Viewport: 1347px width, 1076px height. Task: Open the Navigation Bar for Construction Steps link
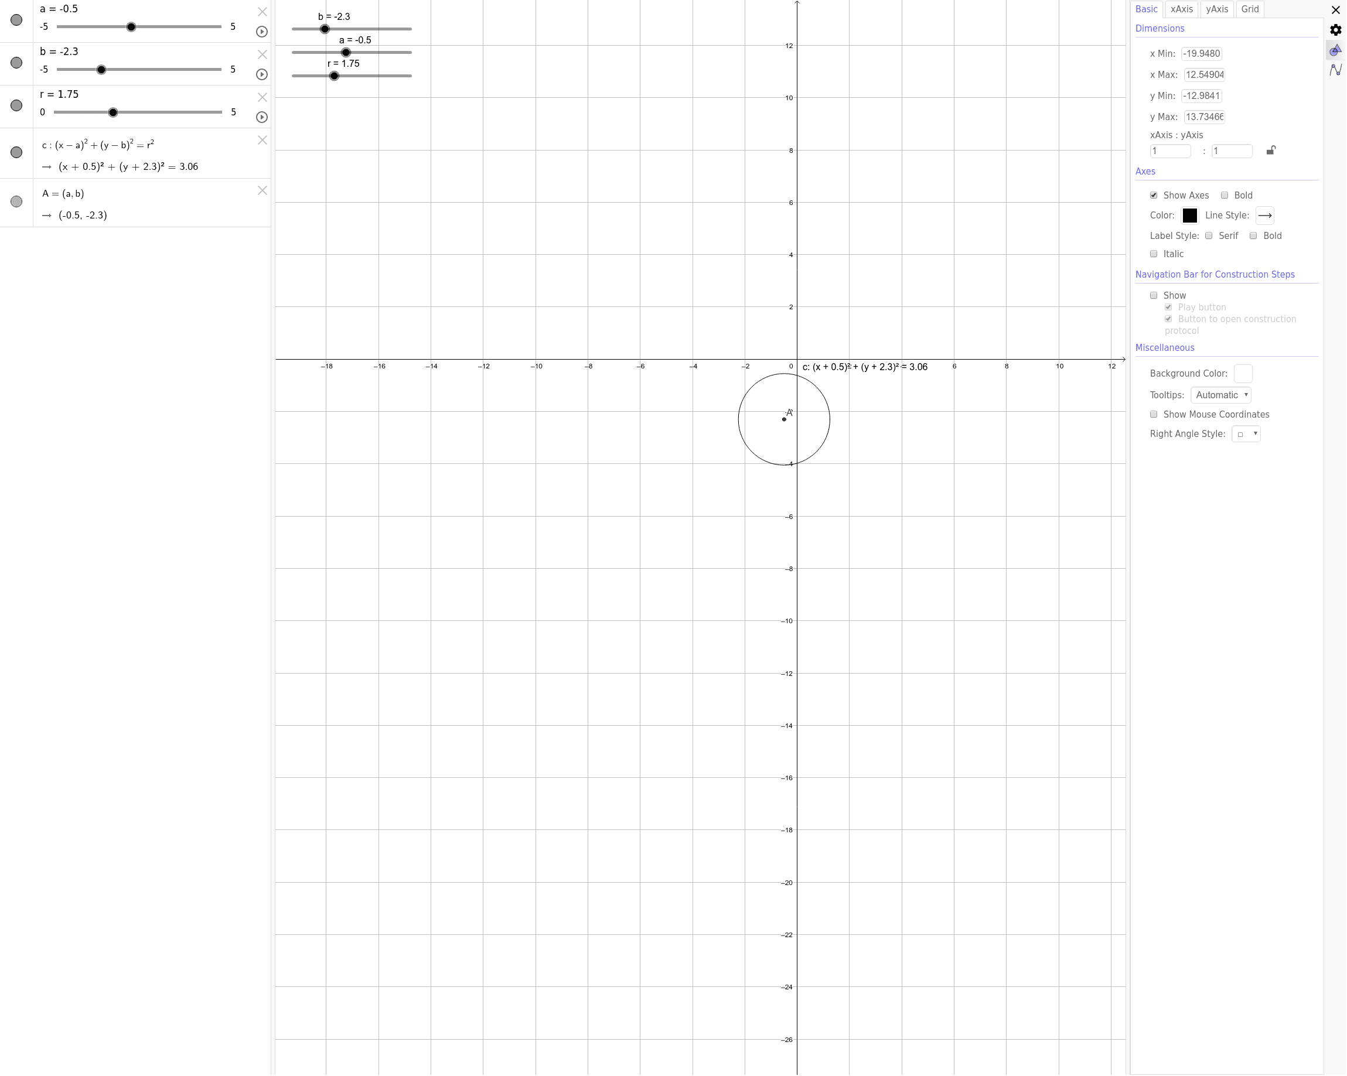click(x=1215, y=274)
